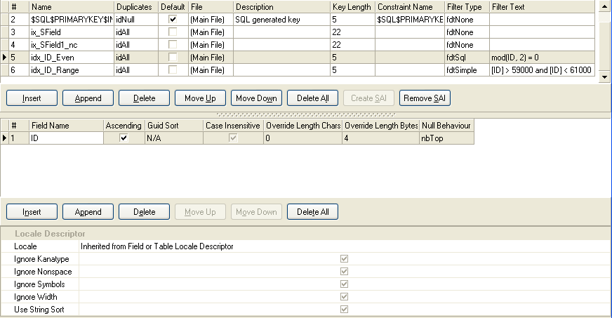The width and height of the screenshot is (612, 318).
Task: Click the row indicator arrow beside idx_ID_Even
Action: [5, 57]
